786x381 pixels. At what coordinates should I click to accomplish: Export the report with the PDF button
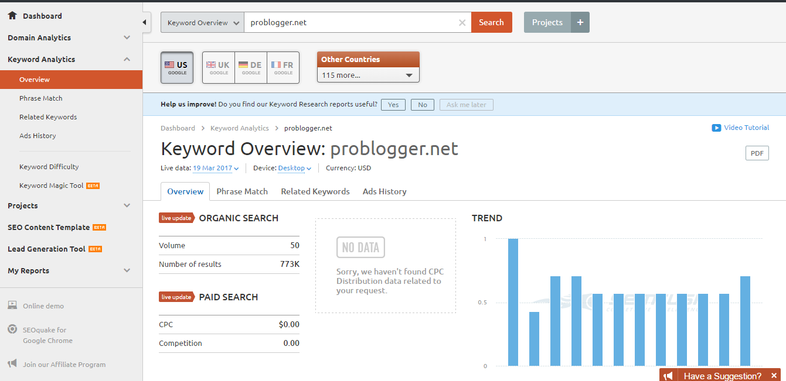click(x=757, y=153)
